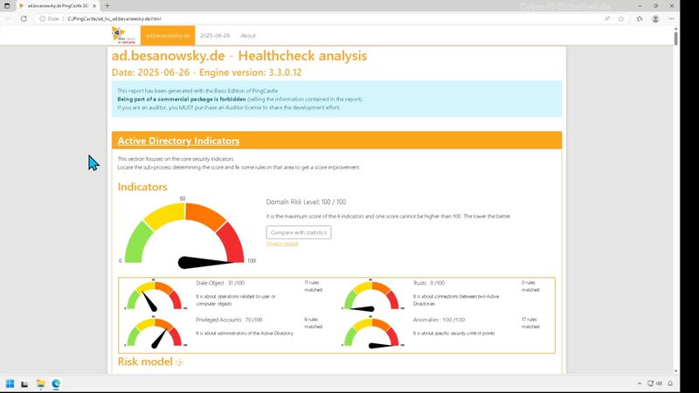Click the Read aloud icon in address bar

(x=607, y=18)
